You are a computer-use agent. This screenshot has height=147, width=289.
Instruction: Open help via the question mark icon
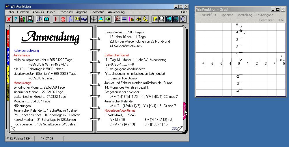(16, 19)
